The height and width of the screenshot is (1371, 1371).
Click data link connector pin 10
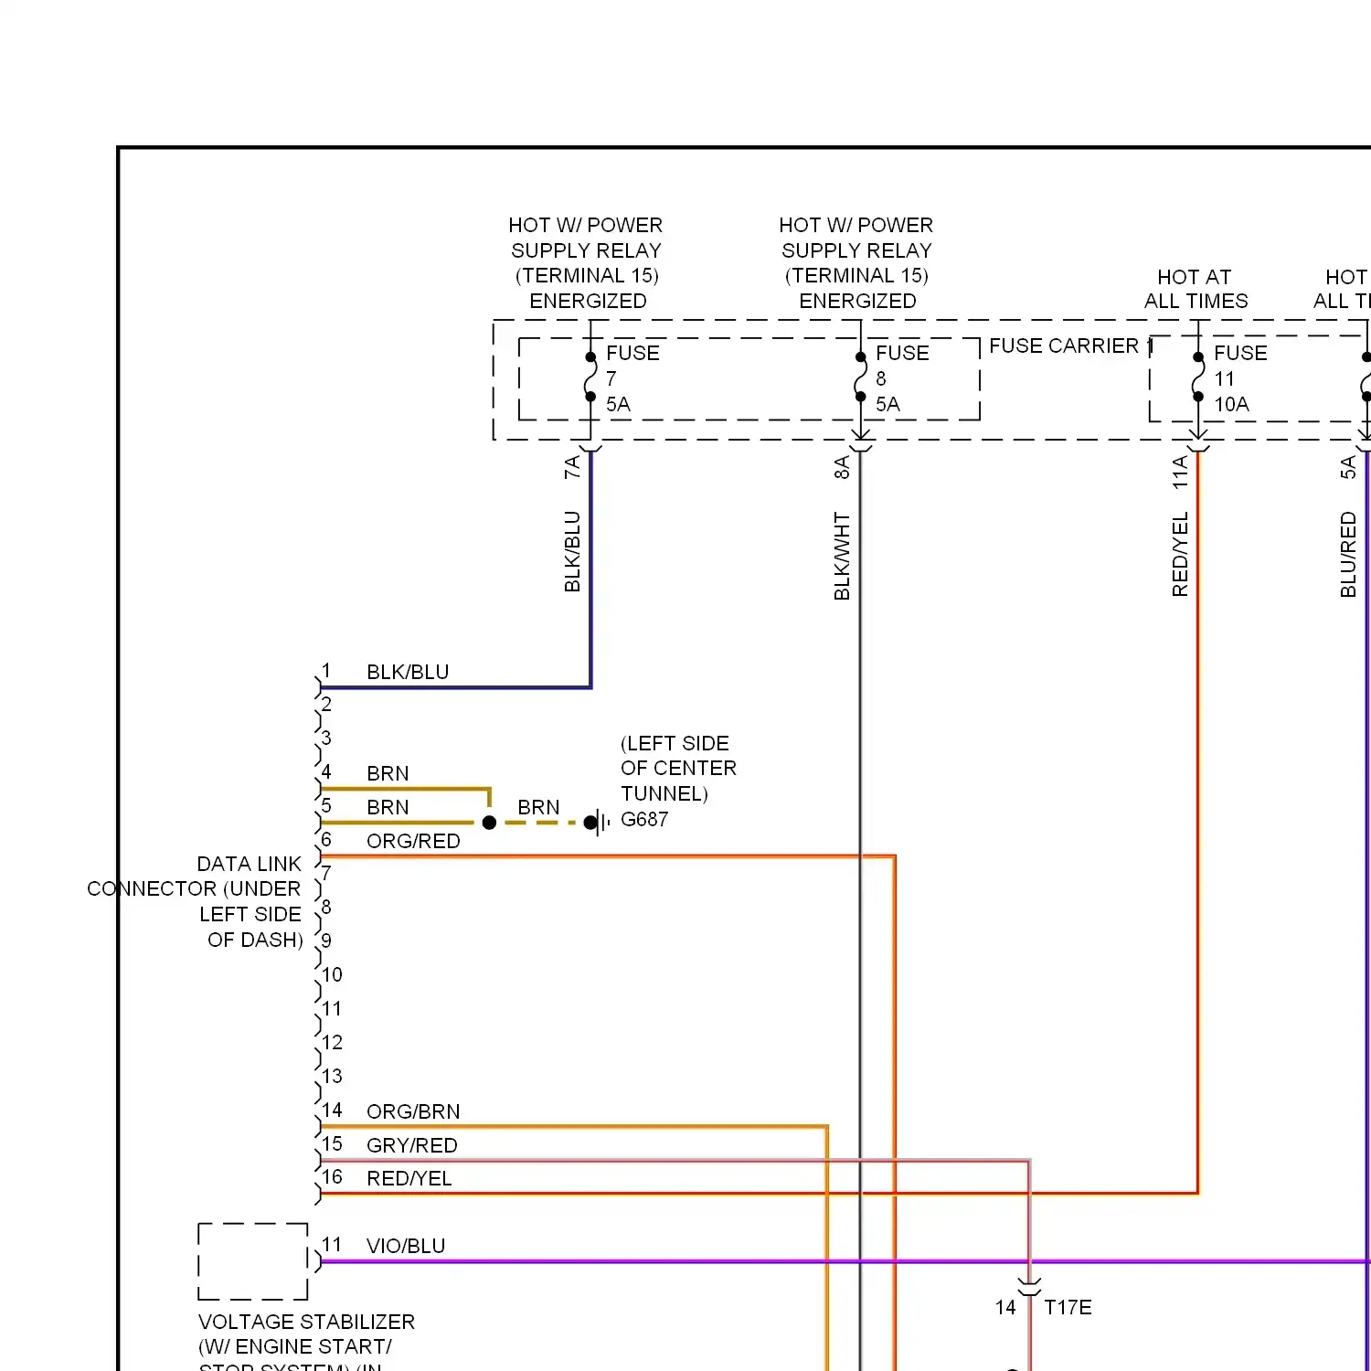click(x=332, y=974)
